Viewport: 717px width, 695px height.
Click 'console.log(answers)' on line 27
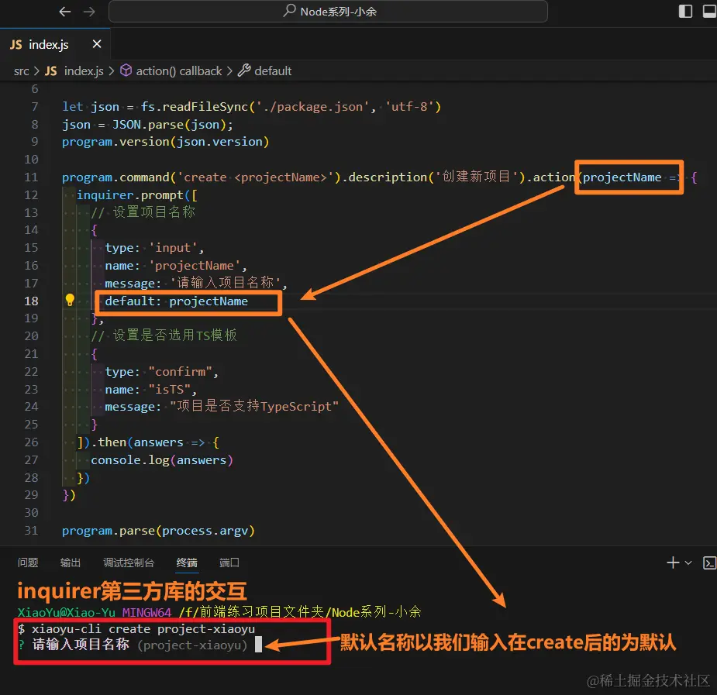162,460
